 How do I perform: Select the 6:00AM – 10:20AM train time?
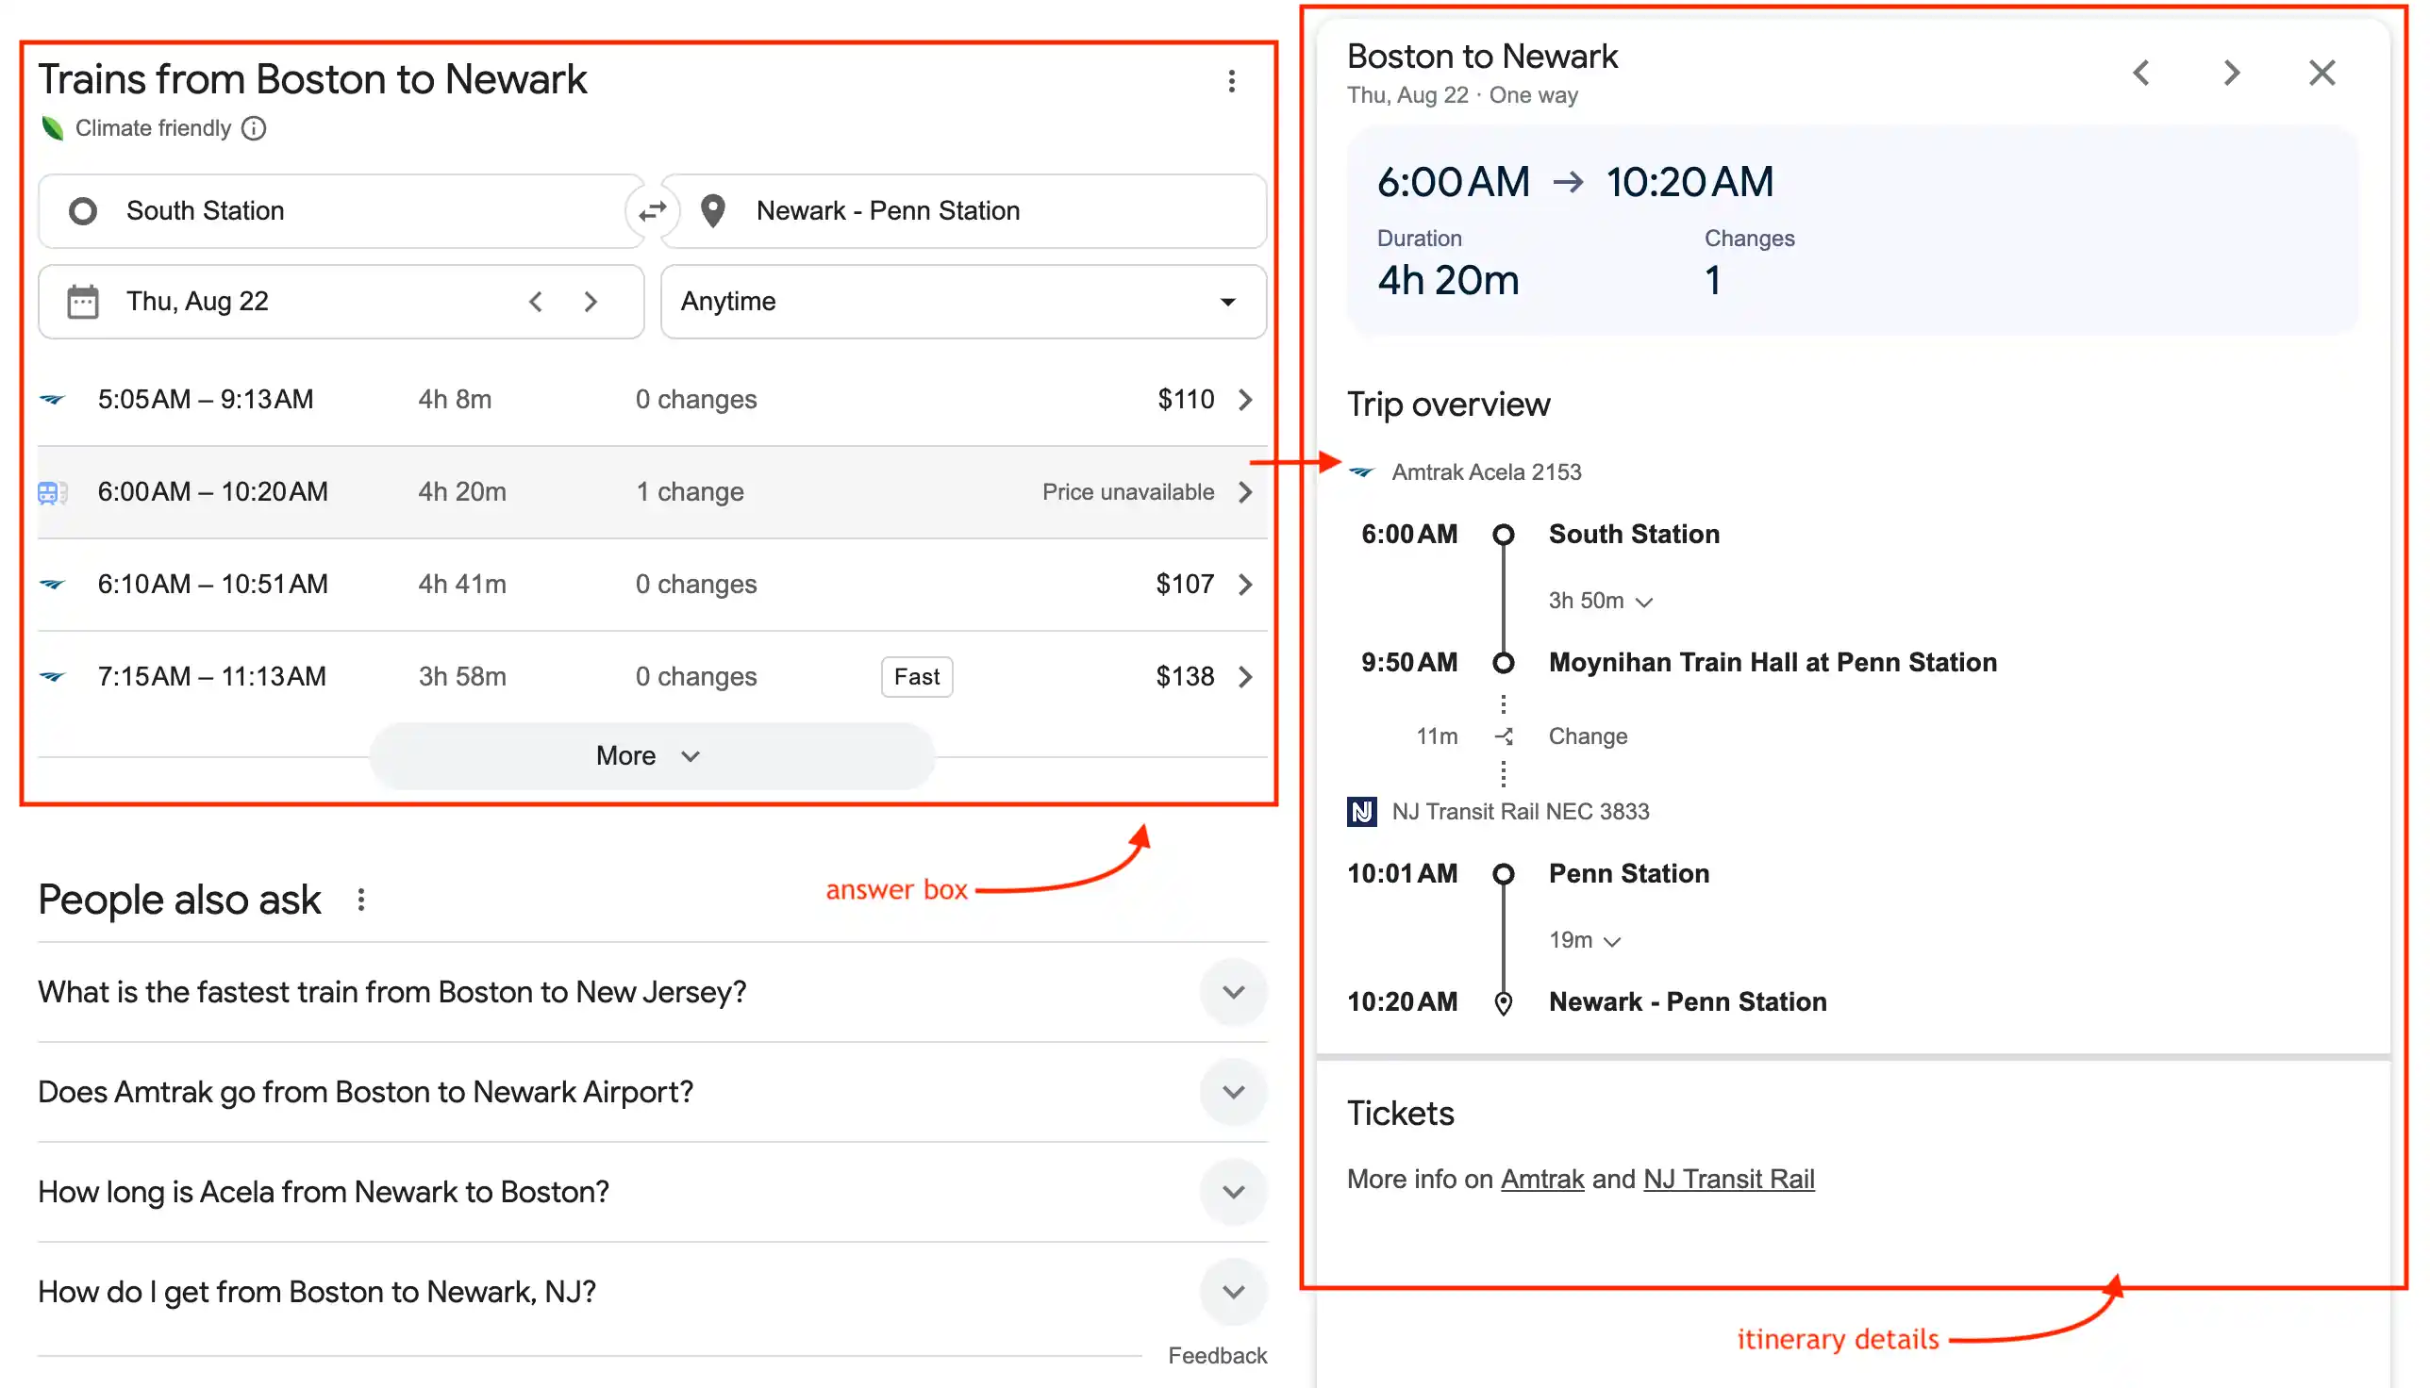pos(211,492)
